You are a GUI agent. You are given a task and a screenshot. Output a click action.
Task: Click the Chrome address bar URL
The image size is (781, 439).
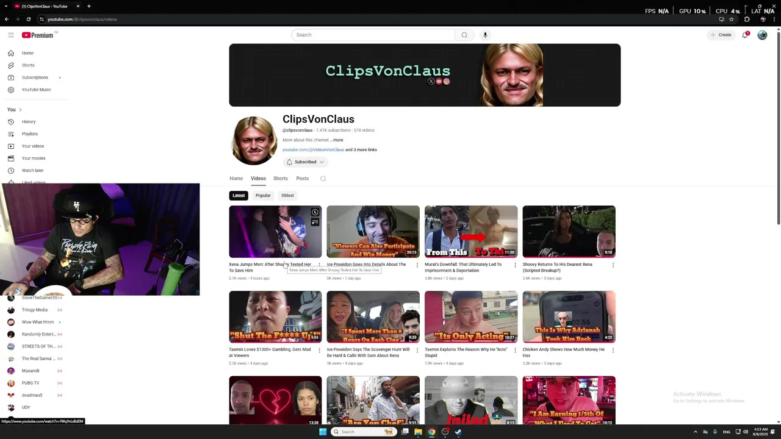82,19
